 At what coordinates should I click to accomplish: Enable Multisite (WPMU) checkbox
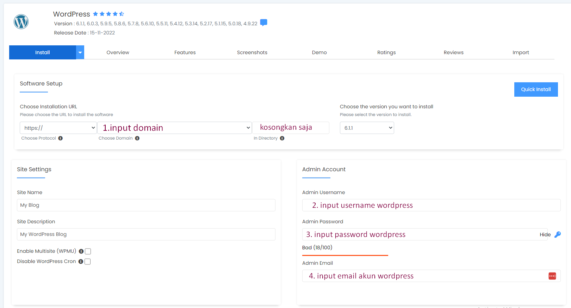coord(88,251)
